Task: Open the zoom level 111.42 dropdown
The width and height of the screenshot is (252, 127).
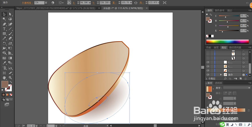Action: pyautogui.click(x=37, y=126)
